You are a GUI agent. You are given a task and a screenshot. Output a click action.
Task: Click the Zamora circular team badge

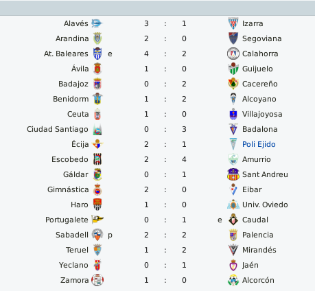coord(97,280)
